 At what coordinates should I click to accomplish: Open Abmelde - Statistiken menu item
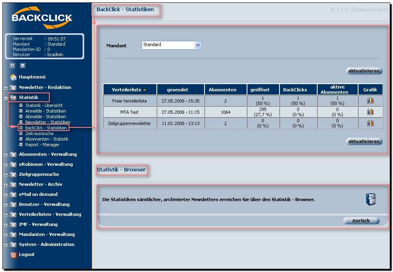tap(46, 117)
